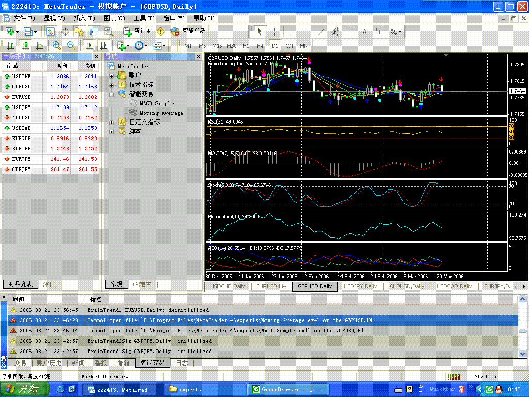Switch timeframe to H4
Viewport: 529px width, 397px height.
(x=260, y=45)
